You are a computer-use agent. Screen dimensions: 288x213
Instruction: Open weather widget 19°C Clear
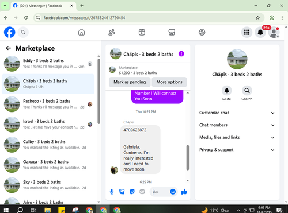click(215, 210)
